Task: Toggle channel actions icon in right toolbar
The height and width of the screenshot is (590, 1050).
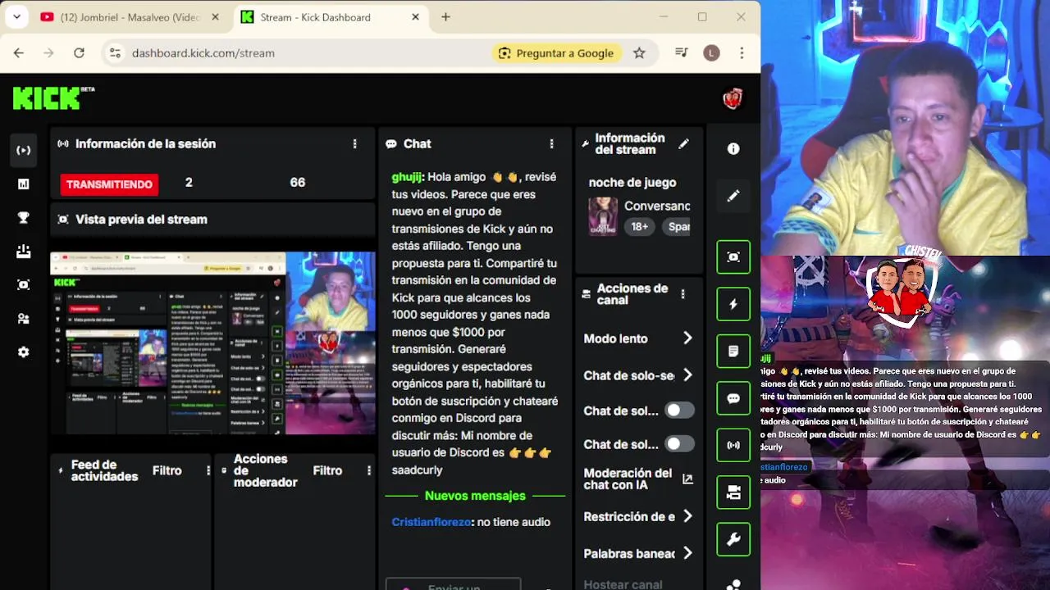Action: (x=733, y=492)
